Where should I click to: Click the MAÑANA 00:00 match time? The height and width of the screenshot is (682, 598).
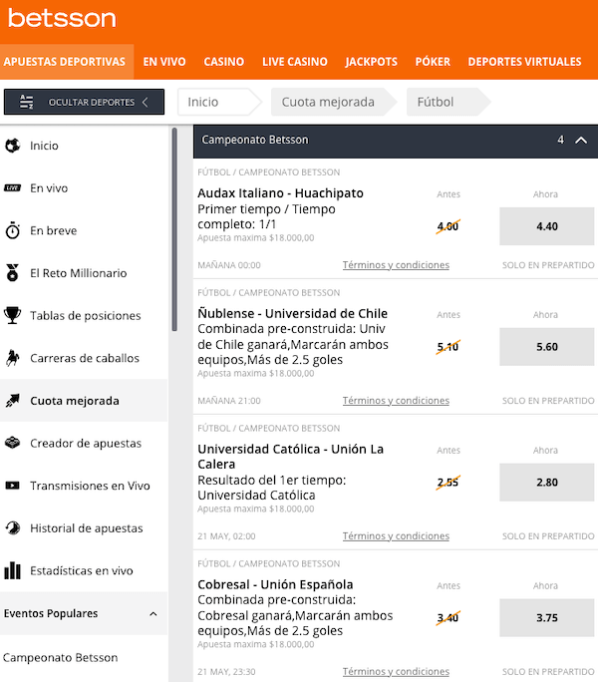click(229, 265)
